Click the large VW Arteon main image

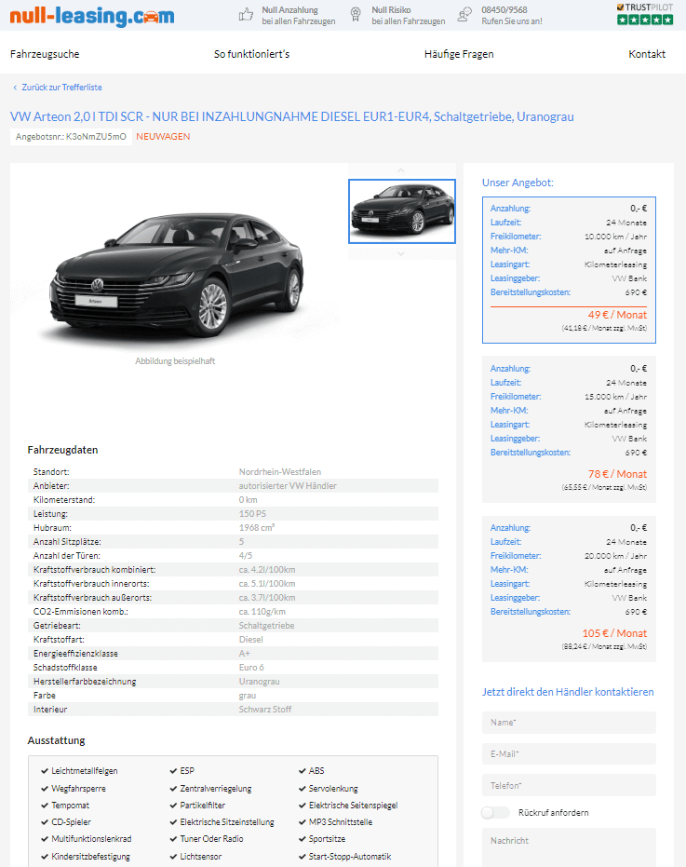[177, 274]
